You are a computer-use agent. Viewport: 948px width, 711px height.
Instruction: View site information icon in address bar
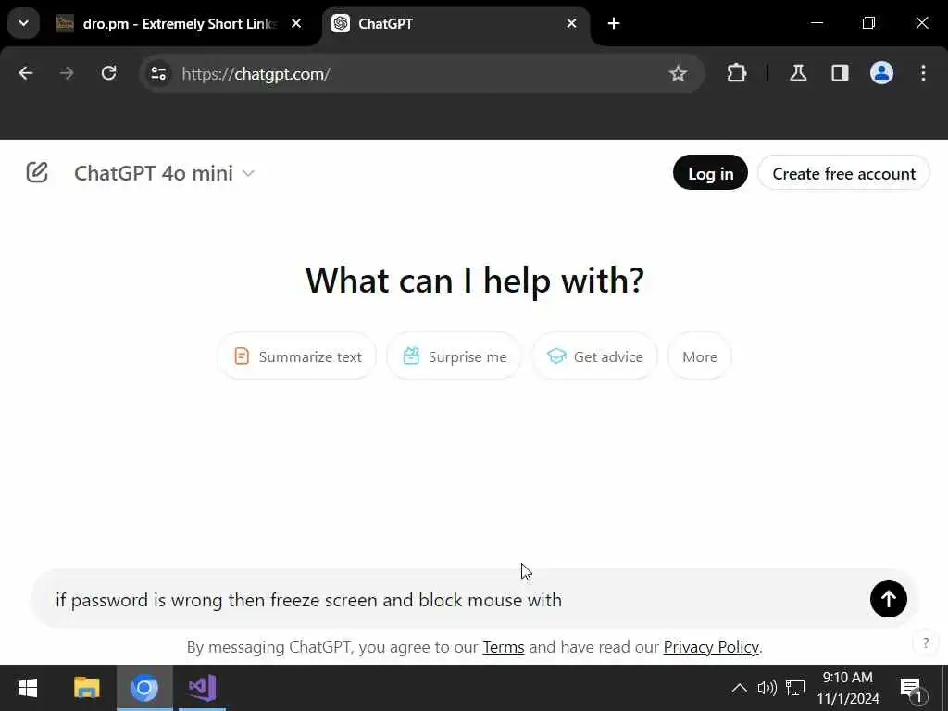pyautogui.click(x=159, y=74)
